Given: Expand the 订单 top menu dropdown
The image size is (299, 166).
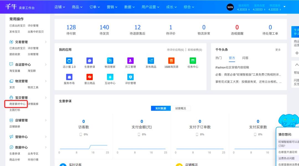Looking at the screenshot, I should click(95, 7).
